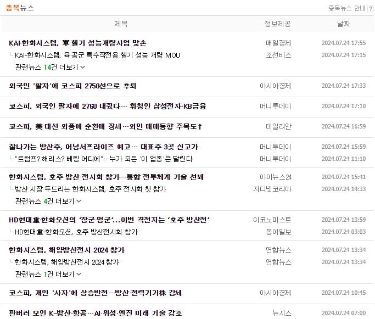Click provider '데일리안'
Screen dimensions: 375x319
[278, 126]
